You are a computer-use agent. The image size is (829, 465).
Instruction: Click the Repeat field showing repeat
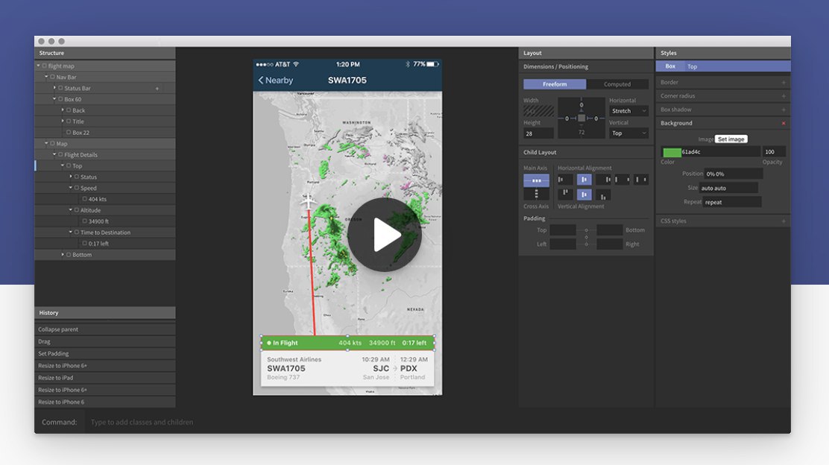point(732,203)
